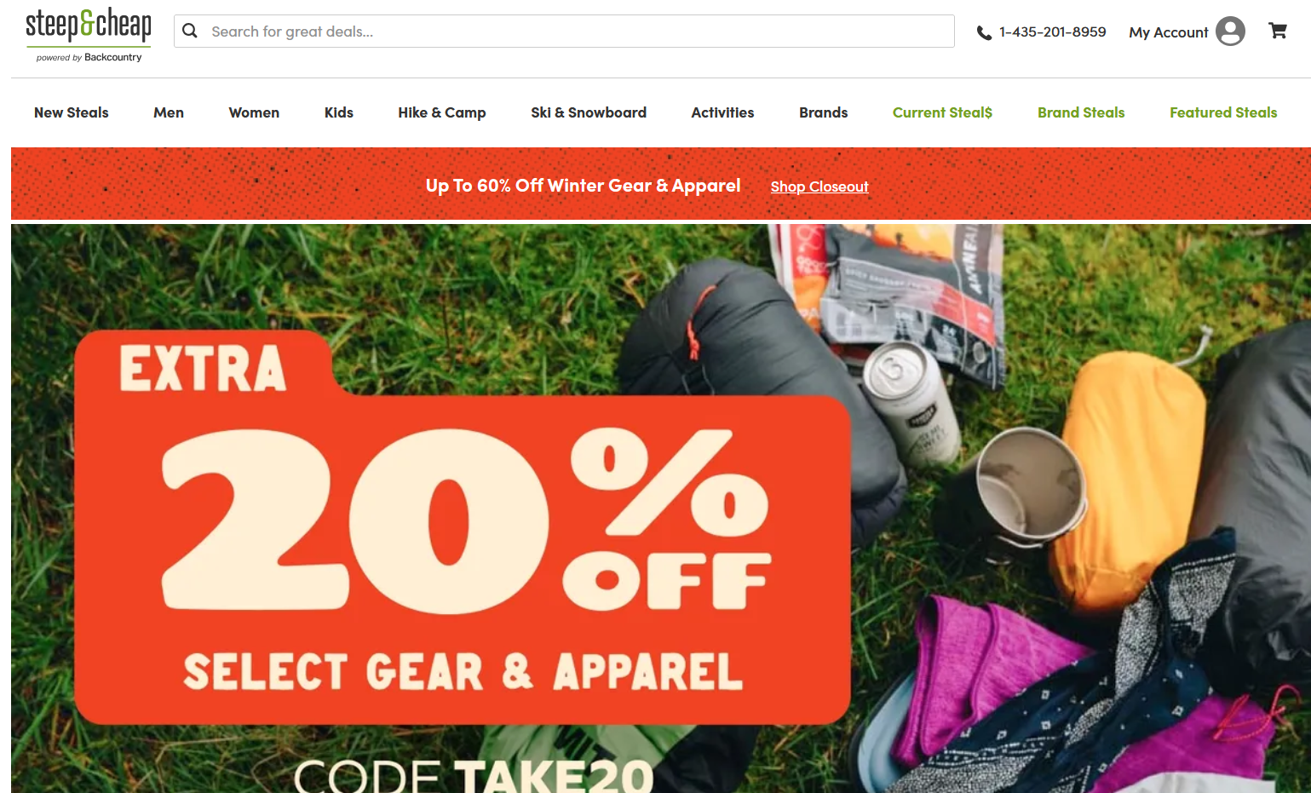Open the Brand Steals page
Image resolution: width=1311 pixels, height=793 pixels.
click(1081, 112)
